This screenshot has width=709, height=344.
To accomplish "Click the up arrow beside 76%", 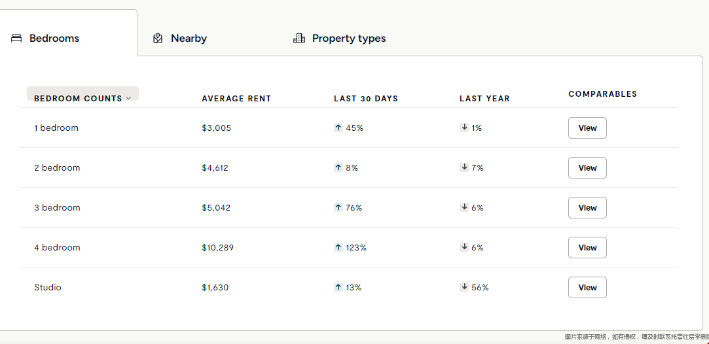I will pyautogui.click(x=338, y=208).
